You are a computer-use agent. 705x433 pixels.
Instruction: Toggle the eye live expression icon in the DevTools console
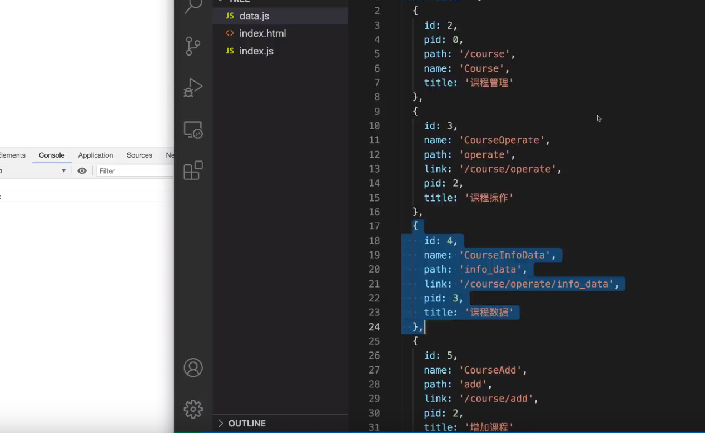coord(82,171)
